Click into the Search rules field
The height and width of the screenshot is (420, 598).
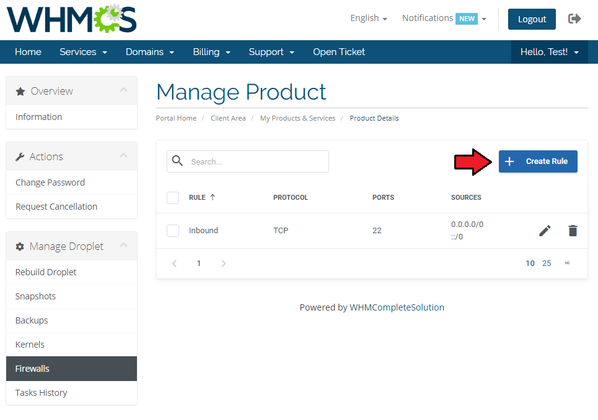click(x=248, y=161)
